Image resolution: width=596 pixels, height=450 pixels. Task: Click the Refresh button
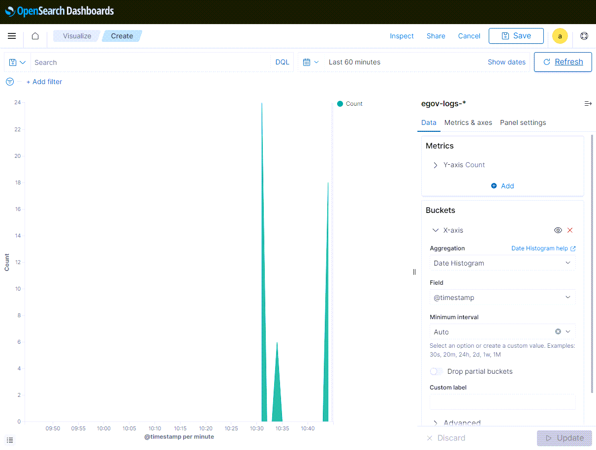(563, 62)
